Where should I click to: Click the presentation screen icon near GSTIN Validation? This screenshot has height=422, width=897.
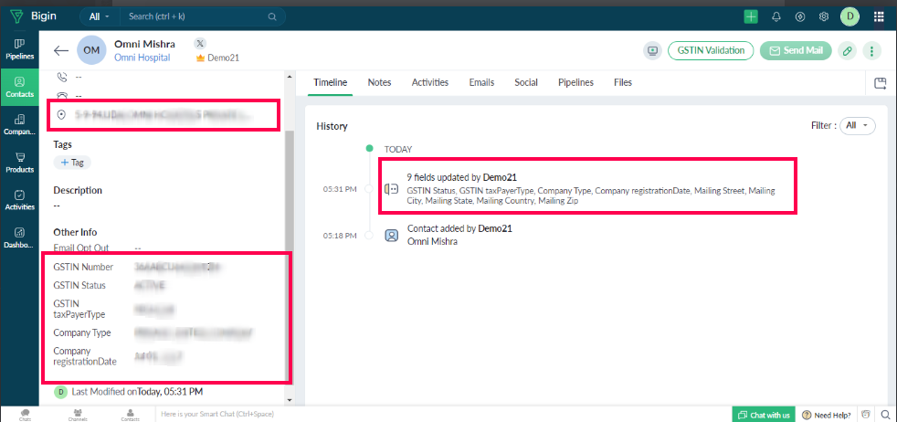click(651, 51)
